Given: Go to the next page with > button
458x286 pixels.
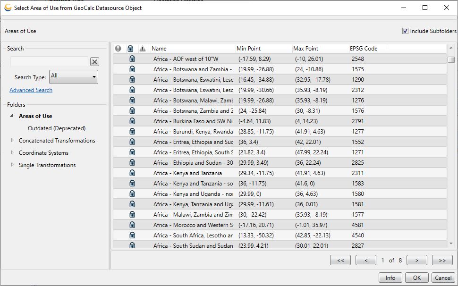Looking at the screenshot, I should tap(417, 260).
